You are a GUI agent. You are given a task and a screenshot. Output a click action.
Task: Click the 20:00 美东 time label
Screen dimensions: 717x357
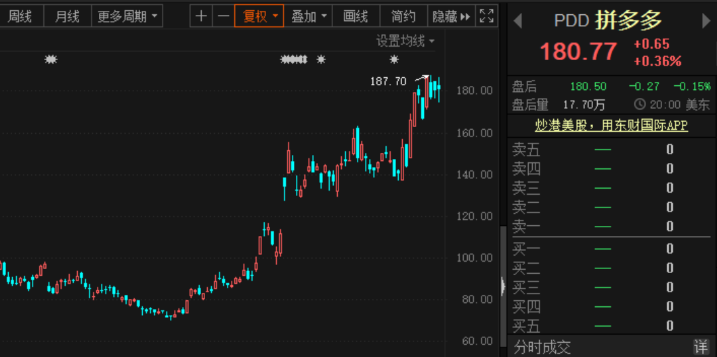680,105
